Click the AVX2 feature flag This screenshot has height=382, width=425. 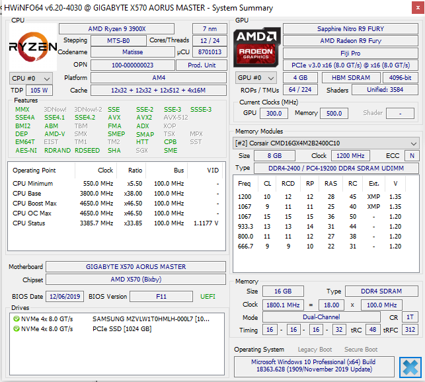click(144, 118)
